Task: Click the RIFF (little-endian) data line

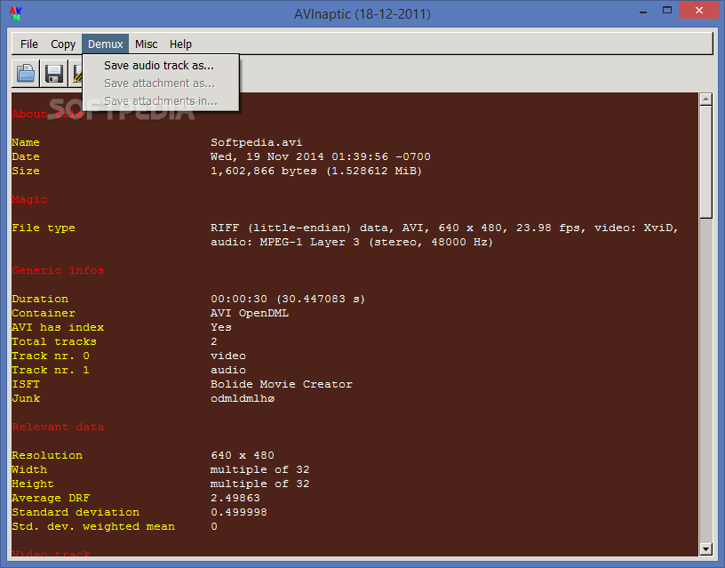Action: click(x=444, y=228)
